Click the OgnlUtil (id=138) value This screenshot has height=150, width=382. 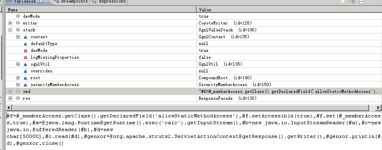point(220,64)
